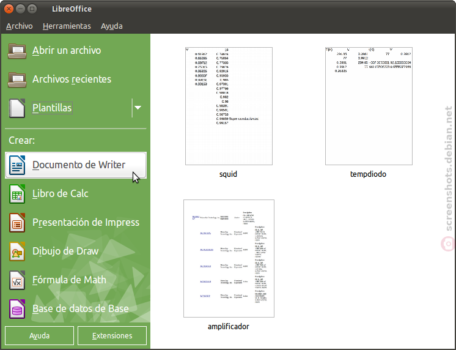This screenshot has width=456, height=350.
Task: Click the Ayuda button at bottom
Action: (39, 335)
